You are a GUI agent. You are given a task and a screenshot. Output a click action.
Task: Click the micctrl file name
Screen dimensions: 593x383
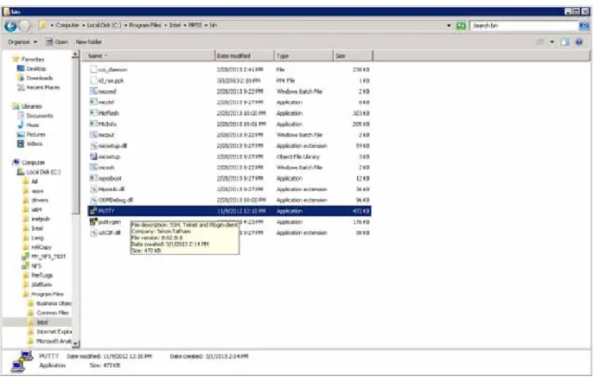pos(106,103)
